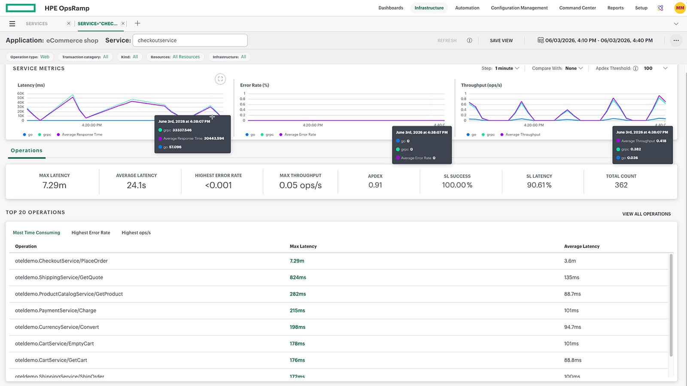687x386 pixels.
Task: Open oteldemo.ShippingService/GetQuote operation
Action: (59, 277)
